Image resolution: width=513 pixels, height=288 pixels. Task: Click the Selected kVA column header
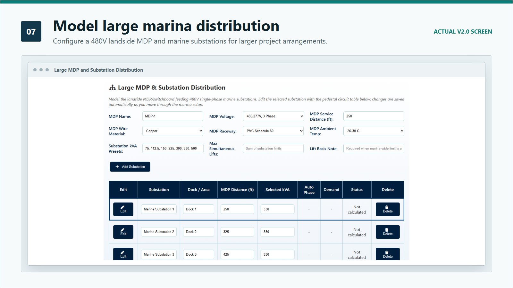pos(277,190)
